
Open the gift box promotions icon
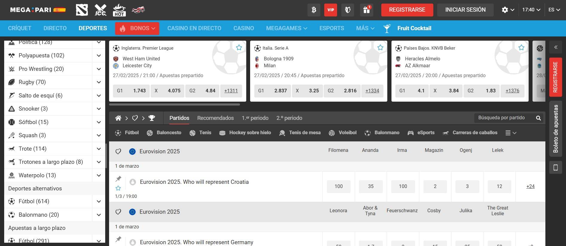pos(367,10)
